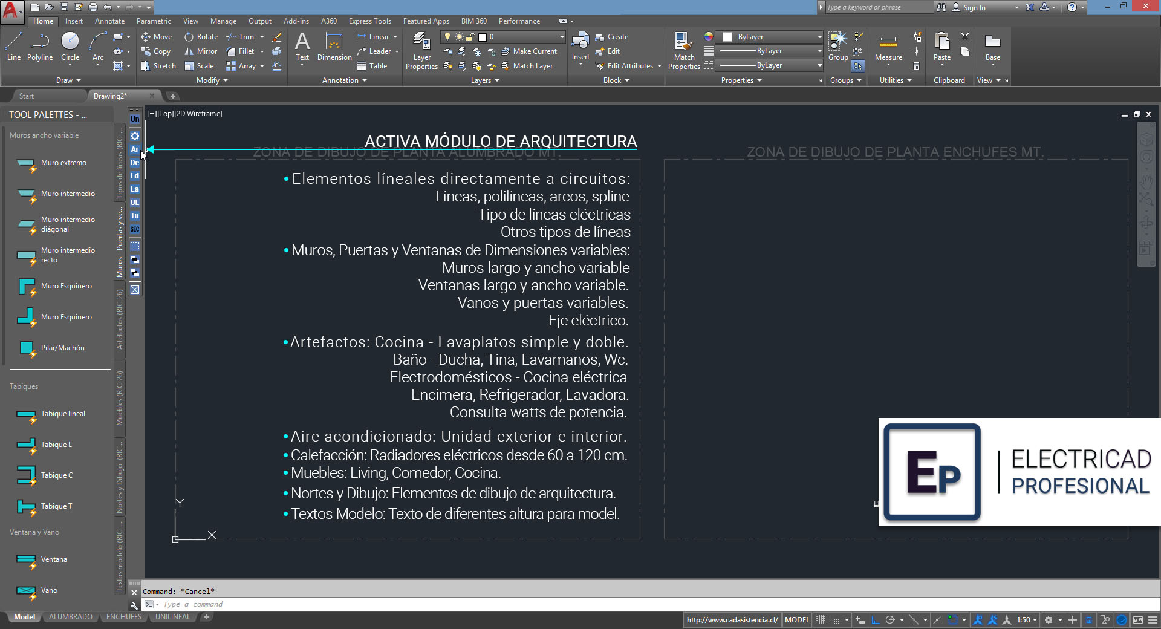
Task: Click the 'De' toolbar icon
Action: click(135, 163)
